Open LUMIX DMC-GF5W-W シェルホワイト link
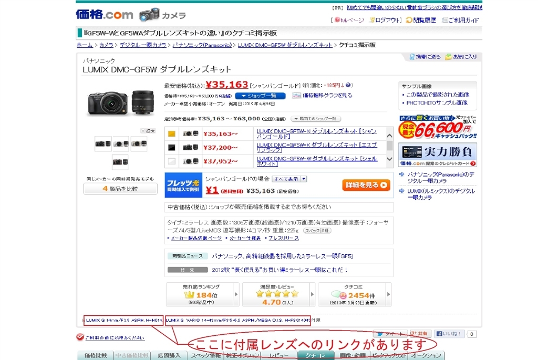The height and width of the screenshot is (360, 538). click(317, 161)
